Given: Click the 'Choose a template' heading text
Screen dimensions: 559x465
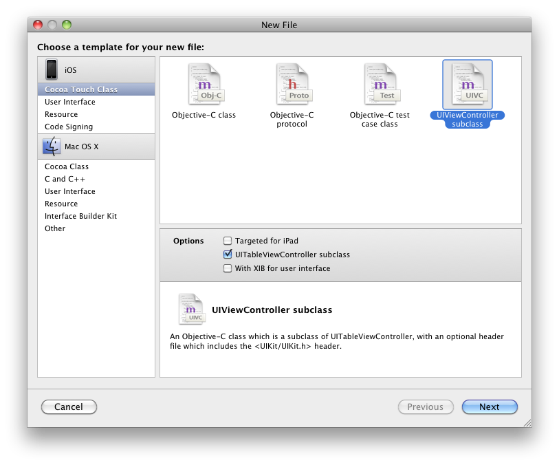Looking at the screenshot, I should (120, 47).
